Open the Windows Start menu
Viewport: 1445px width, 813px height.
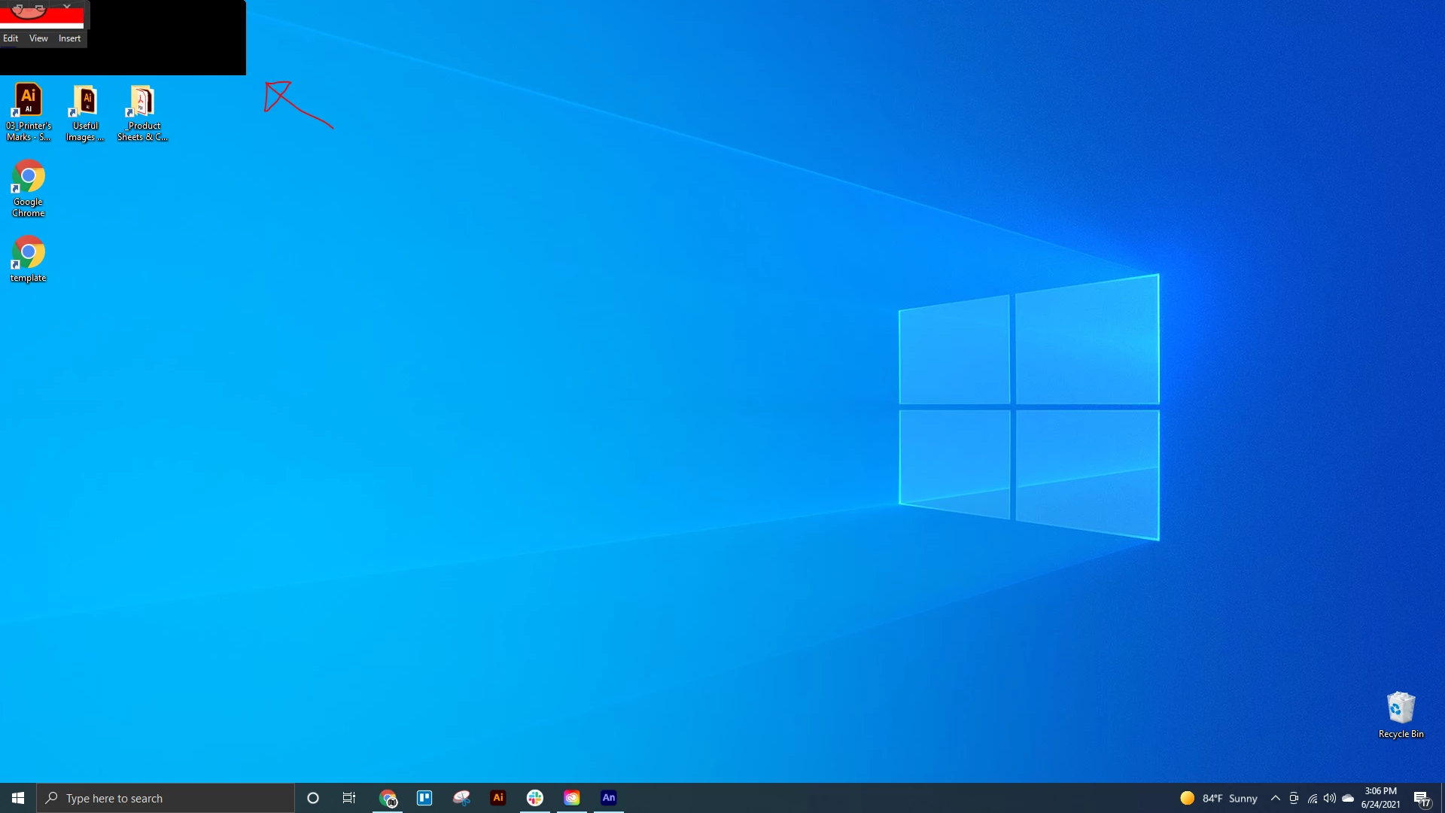click(18, 798)
